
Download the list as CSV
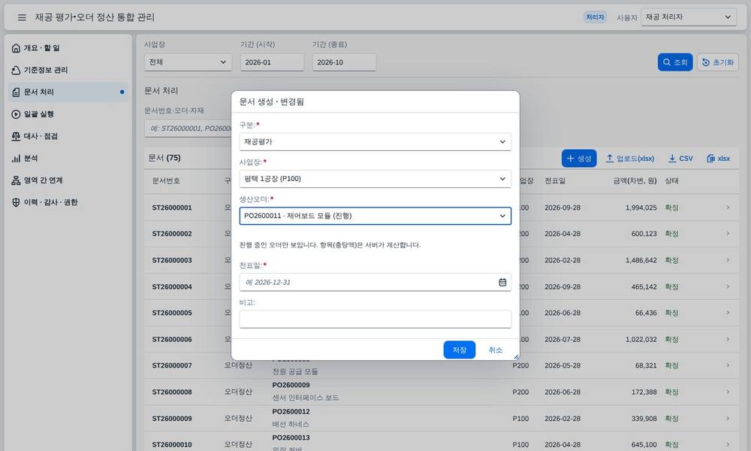click(x=680, y=159)
